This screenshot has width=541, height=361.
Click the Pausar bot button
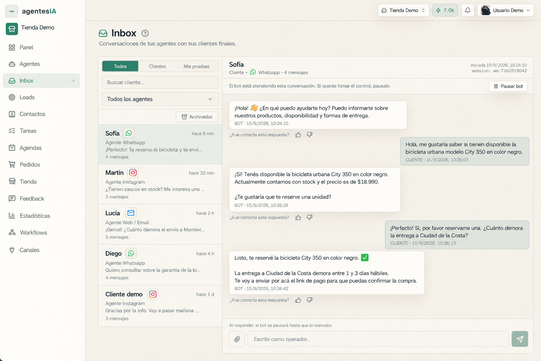[x=508, y=86]
